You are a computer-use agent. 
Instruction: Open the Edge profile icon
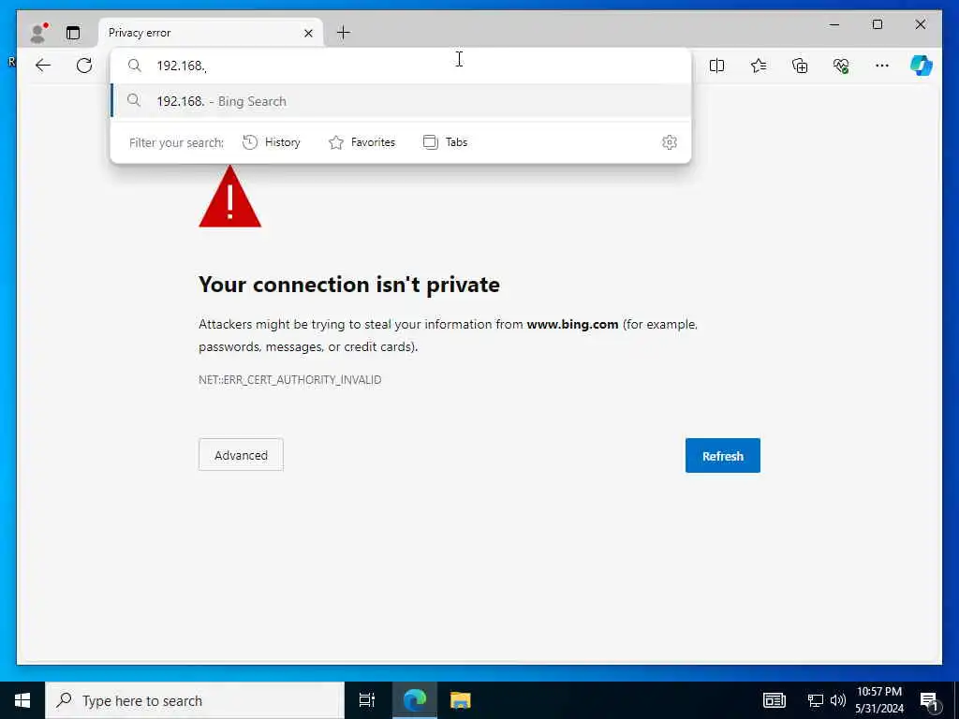(38, 33)
